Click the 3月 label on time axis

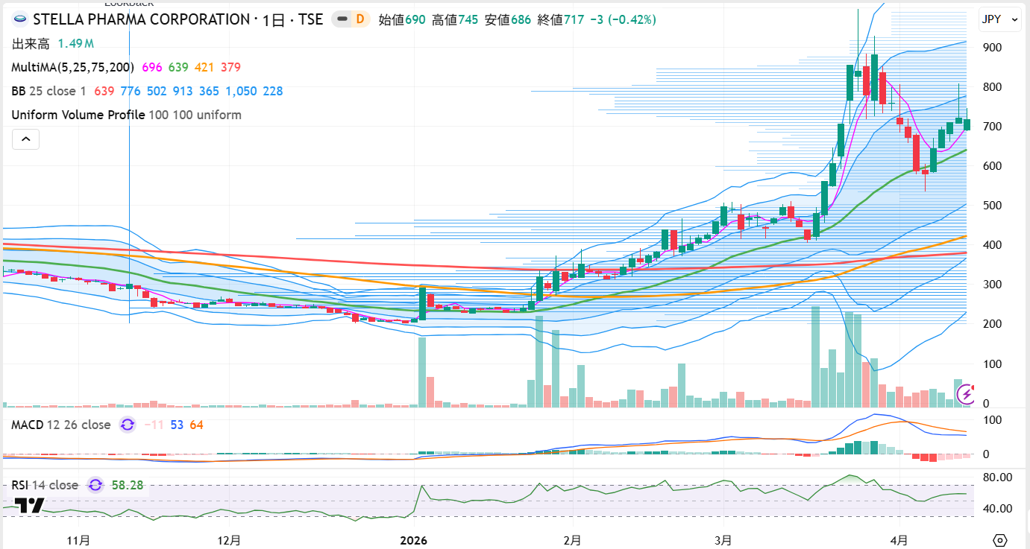click(723, 540)
